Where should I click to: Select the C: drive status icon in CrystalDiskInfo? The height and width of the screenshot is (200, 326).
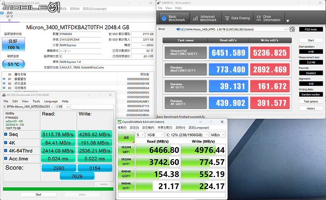(x=2, y=13)
